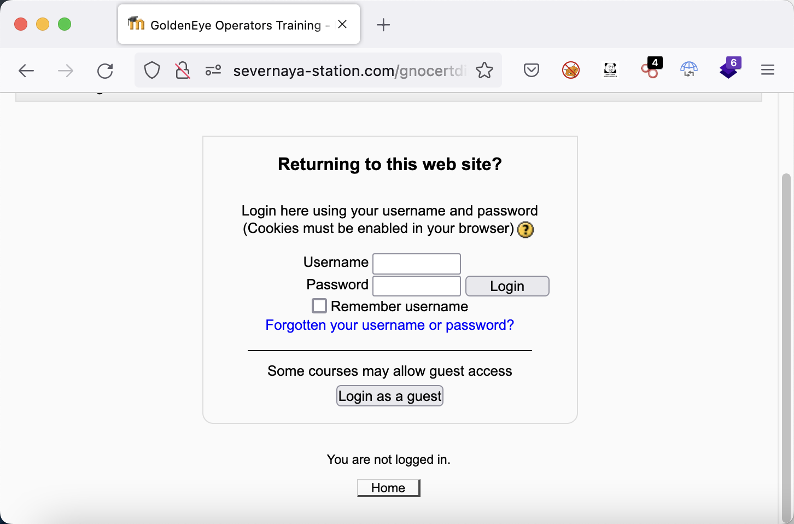
Task: Open the Firefox hamburger application menu
Action: [x=768, y=70]
